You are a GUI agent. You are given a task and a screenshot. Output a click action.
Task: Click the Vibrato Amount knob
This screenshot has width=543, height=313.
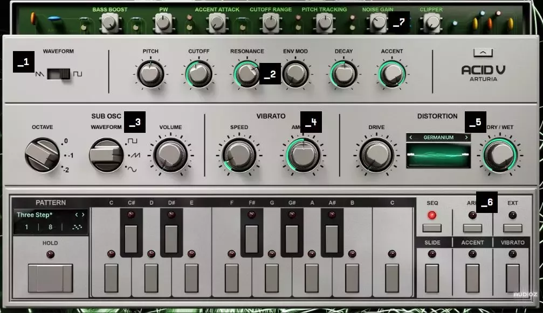click(304, 155)
